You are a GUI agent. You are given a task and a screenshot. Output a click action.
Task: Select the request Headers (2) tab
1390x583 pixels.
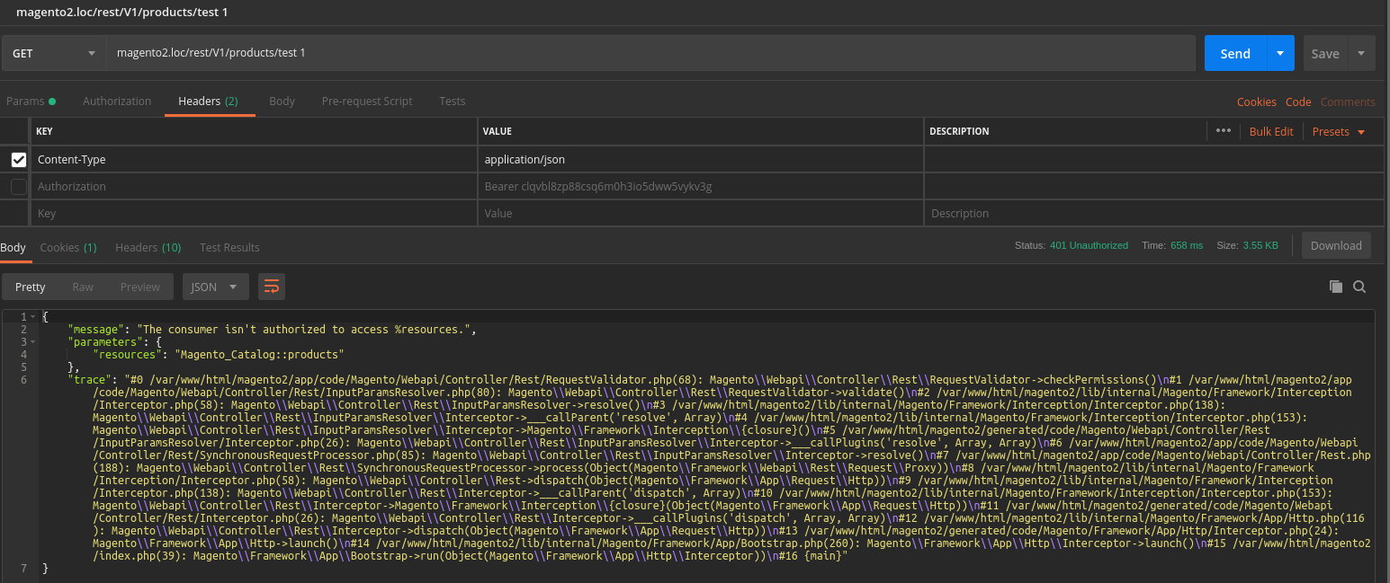click(208, 102)
